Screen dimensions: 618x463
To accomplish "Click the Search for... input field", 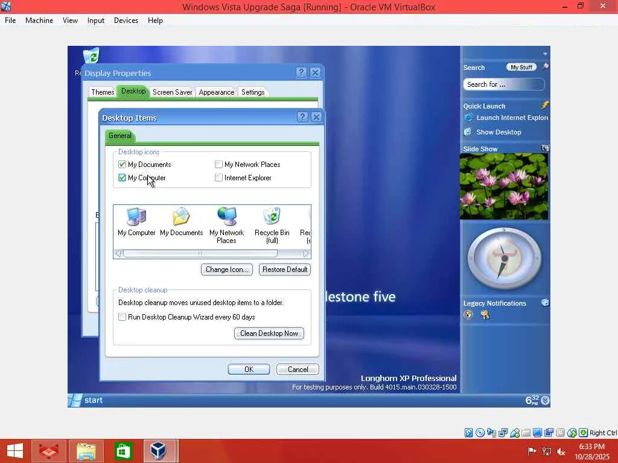I will [504, 84].
